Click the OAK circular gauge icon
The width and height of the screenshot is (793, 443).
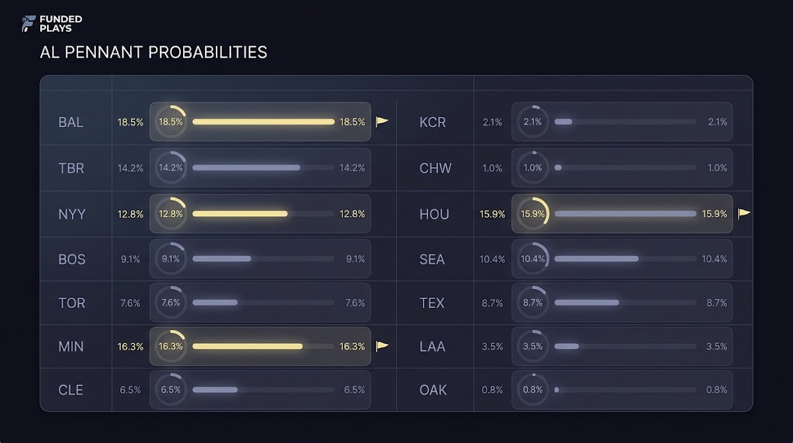tap(533, 390)
